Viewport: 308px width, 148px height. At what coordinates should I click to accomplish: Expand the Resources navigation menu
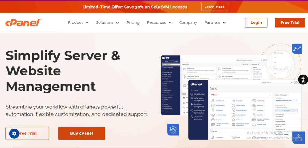point(159,22)
